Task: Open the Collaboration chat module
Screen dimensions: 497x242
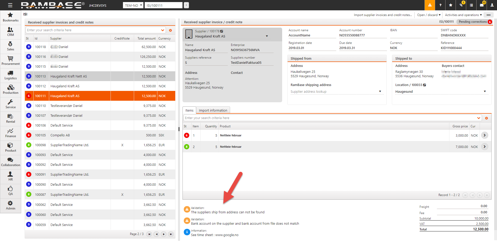Action: pyautogui.click(x=10, y=162)
